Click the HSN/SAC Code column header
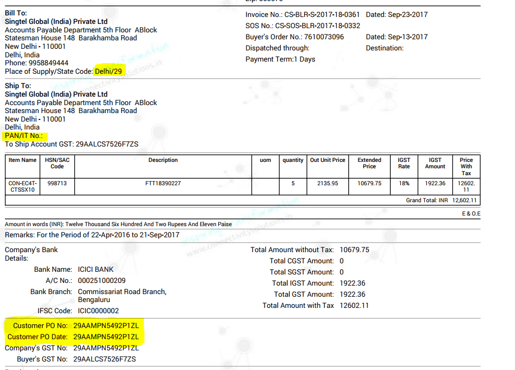The image size is (515, 370). point(57,163)
